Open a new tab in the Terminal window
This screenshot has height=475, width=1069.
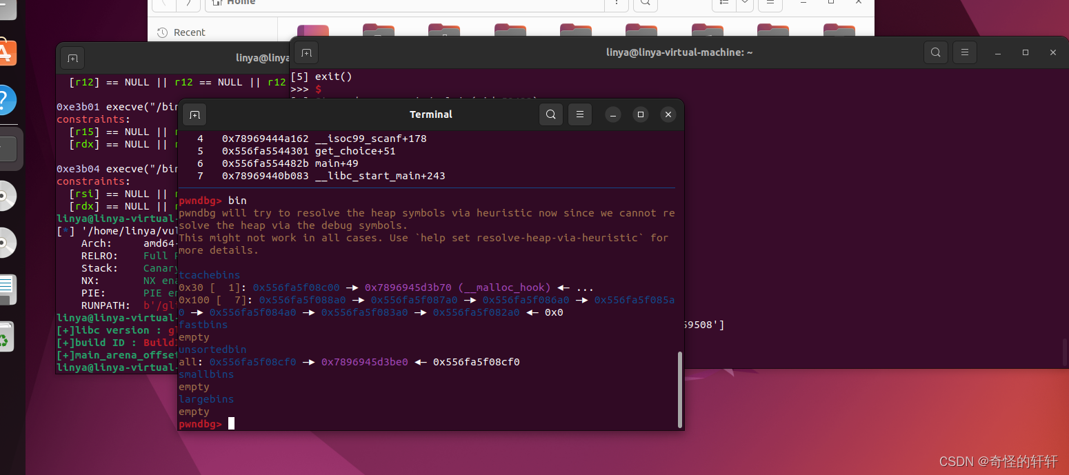pyautogui.click(x=194, y=114)
